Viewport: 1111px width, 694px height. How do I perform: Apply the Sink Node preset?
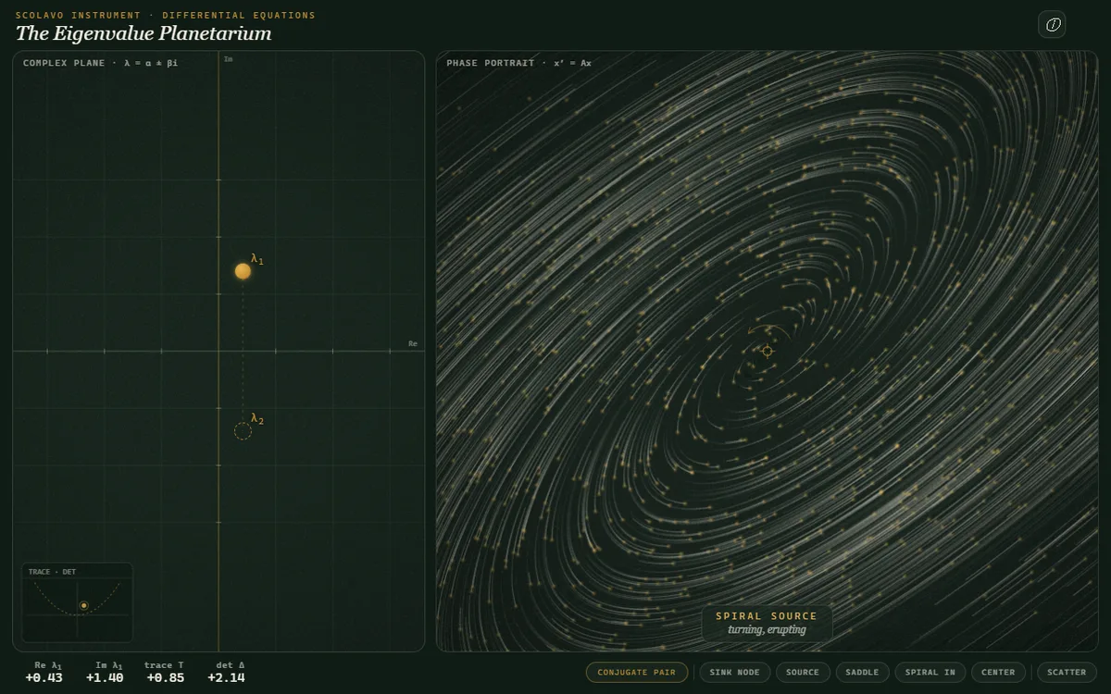(734, 673)
